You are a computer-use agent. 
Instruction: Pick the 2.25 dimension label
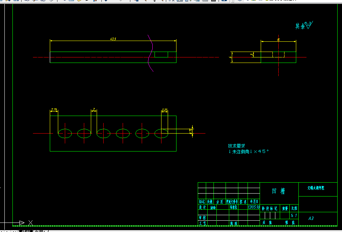coord(165,110)
